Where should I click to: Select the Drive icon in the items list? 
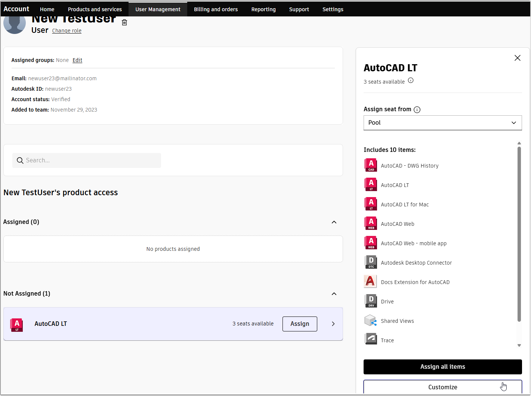coord(370,301)
